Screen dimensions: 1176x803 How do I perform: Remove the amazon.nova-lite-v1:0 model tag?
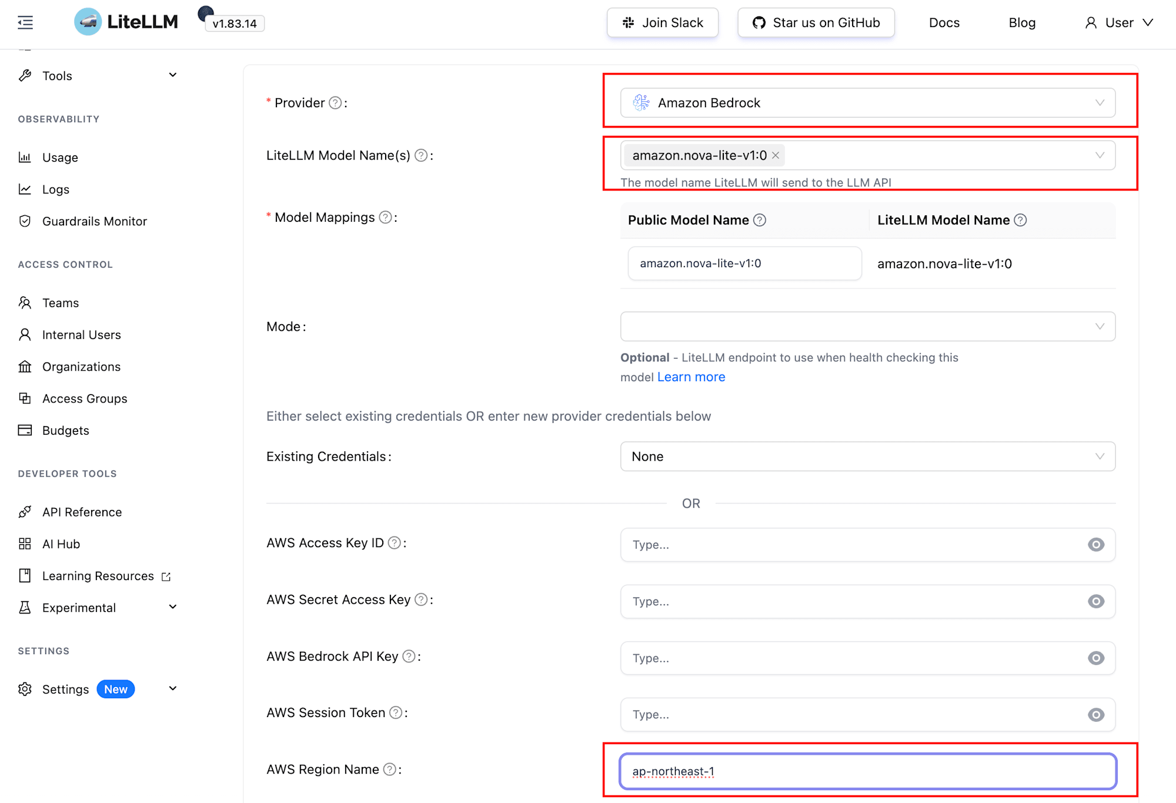[x=776, y=155]
